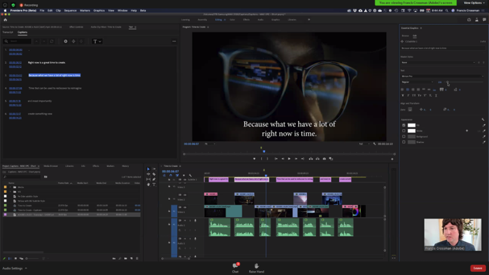Select the caption 'Right now is a great time to create'
The height and width of the screenshot is (275, 489).
(x=46, y=62)
